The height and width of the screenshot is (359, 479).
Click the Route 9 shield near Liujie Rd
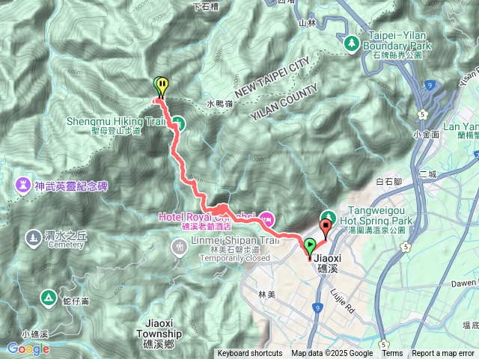(x=317, y=307)
